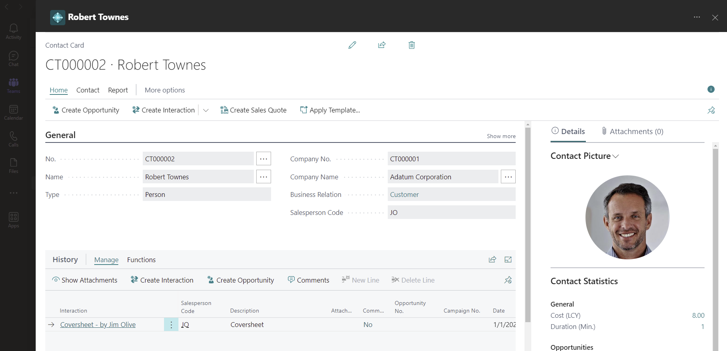Click the pencil edit icon
Viewport: 727px width, 351px height.
point(352,45)
